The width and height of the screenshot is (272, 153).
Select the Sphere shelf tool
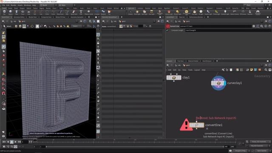pos(11,12)
